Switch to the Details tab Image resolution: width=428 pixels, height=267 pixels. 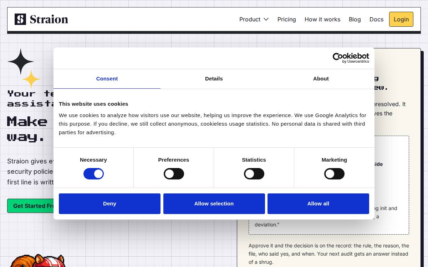214,79
